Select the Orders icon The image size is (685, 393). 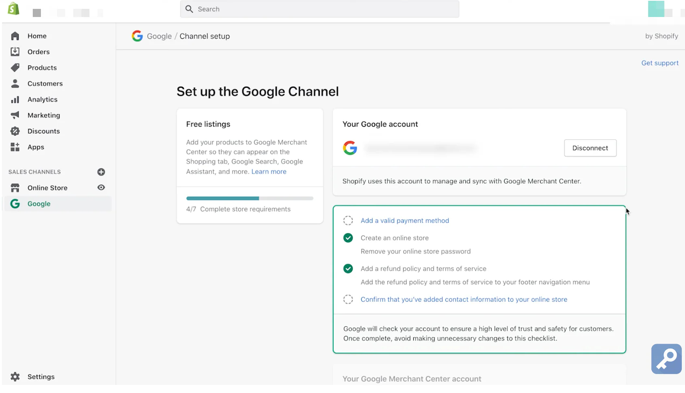[15, 51]
